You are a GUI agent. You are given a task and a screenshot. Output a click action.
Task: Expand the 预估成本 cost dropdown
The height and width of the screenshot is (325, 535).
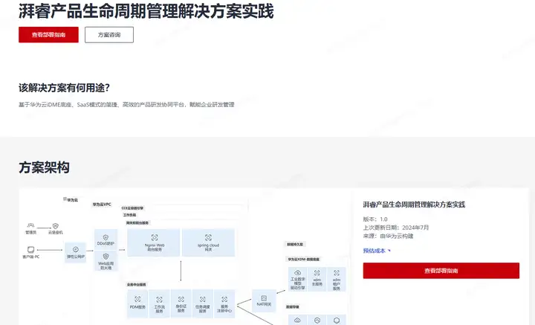click(x=377, y=251)
